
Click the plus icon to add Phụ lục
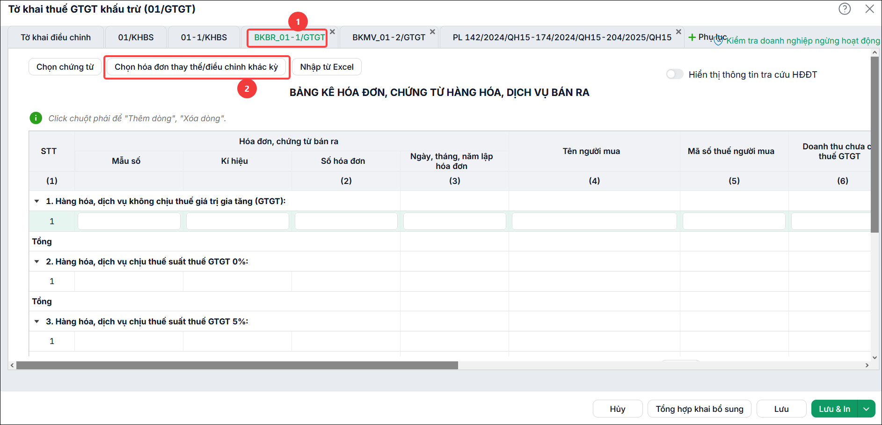click(692, 37)
